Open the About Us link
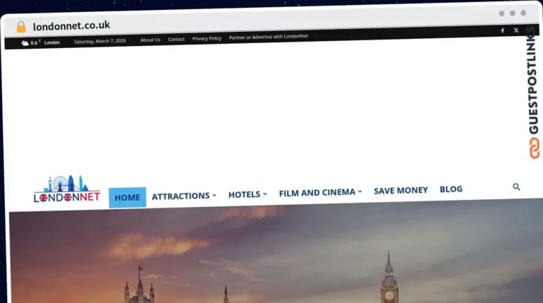 150,40
